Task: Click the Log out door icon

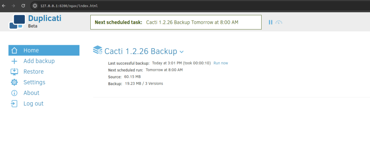Action: 14,104
